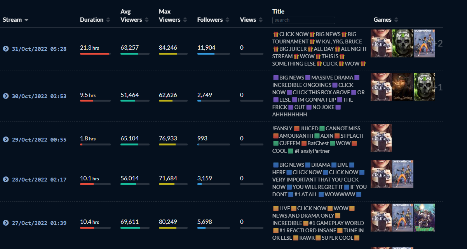Open the 28/Oct/2022 02:17 stream link
This screenshot has height=249, width=467.
(x=39, y=180)
